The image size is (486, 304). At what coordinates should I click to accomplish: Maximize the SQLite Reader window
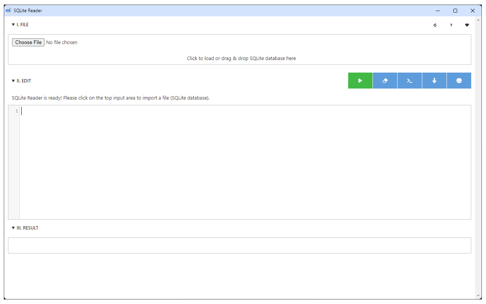[455, 11]
